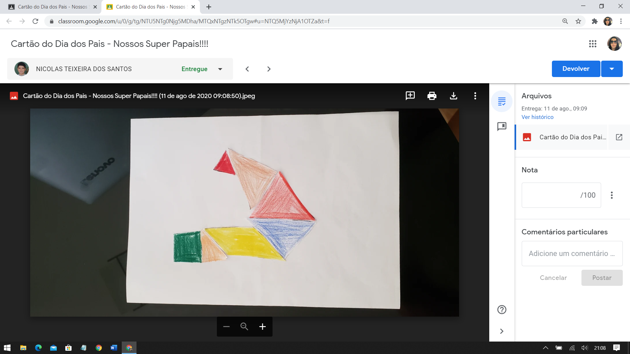Open the image viewer's more options menu
630x354 pixels.
(x=475, y=96)
